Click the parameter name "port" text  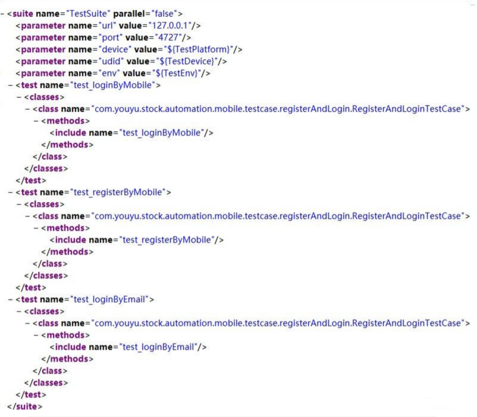[111, 37]
